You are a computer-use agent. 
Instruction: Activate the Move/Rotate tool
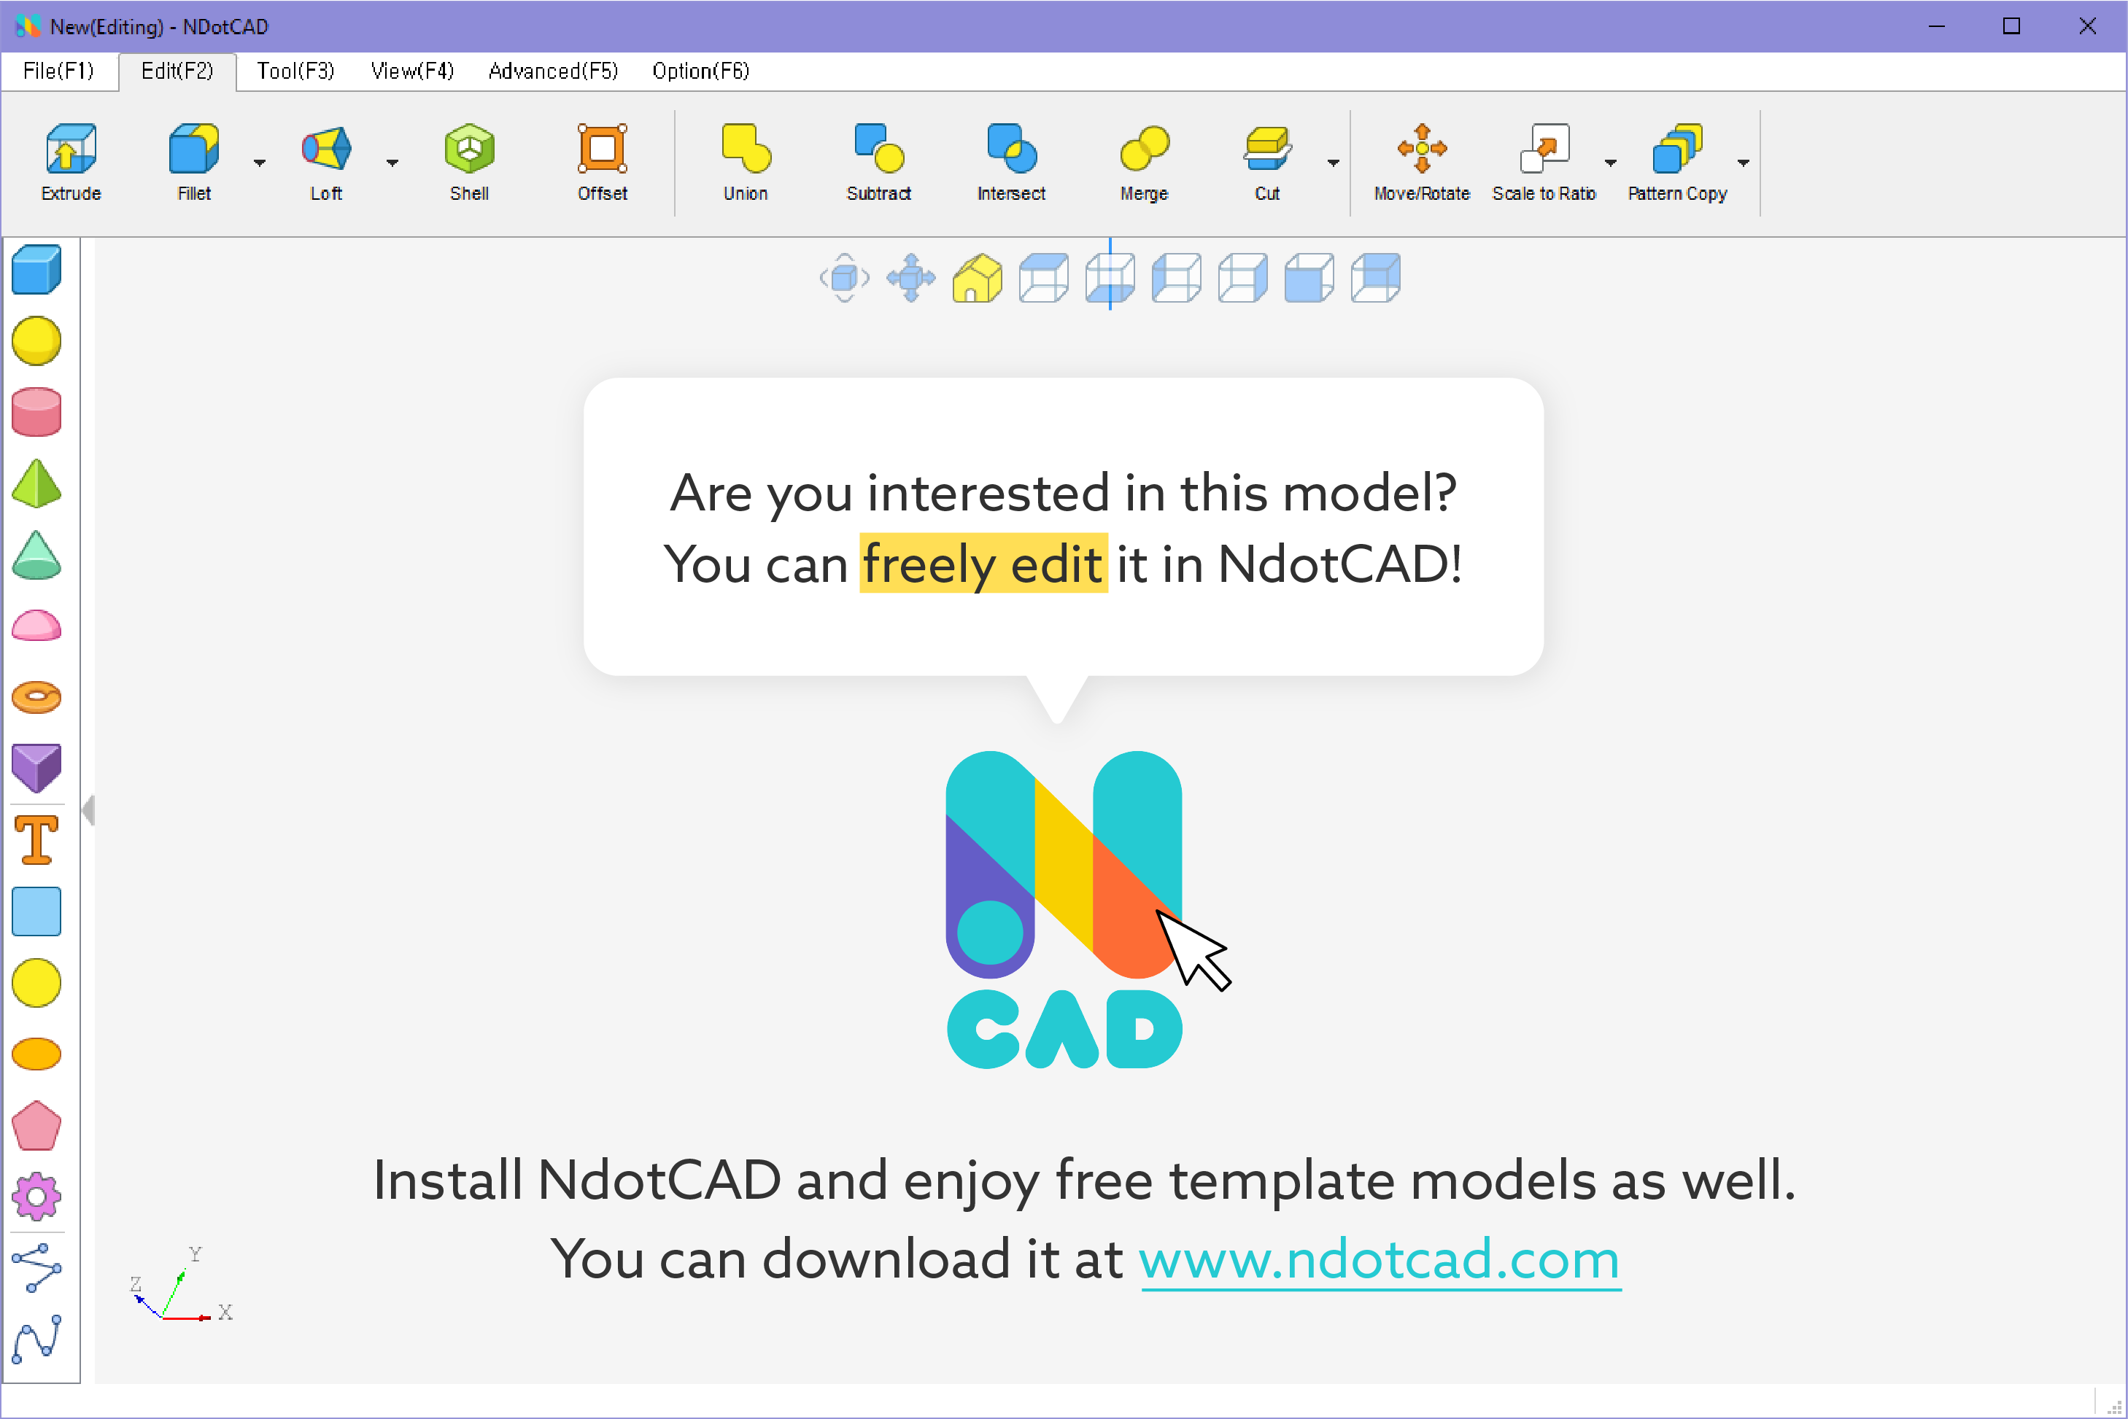1422,163
